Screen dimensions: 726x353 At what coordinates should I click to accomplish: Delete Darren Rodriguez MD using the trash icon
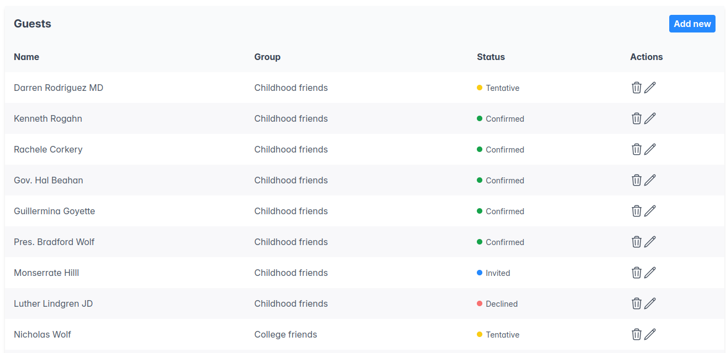[637, 88]
